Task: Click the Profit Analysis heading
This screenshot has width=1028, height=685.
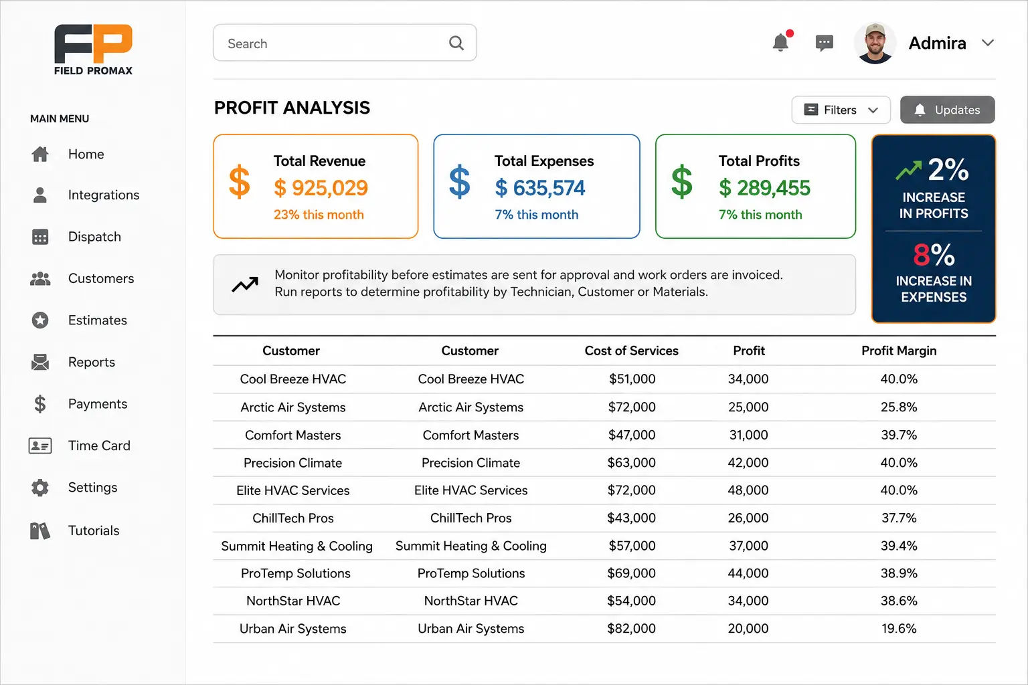Action: [292, 108]
